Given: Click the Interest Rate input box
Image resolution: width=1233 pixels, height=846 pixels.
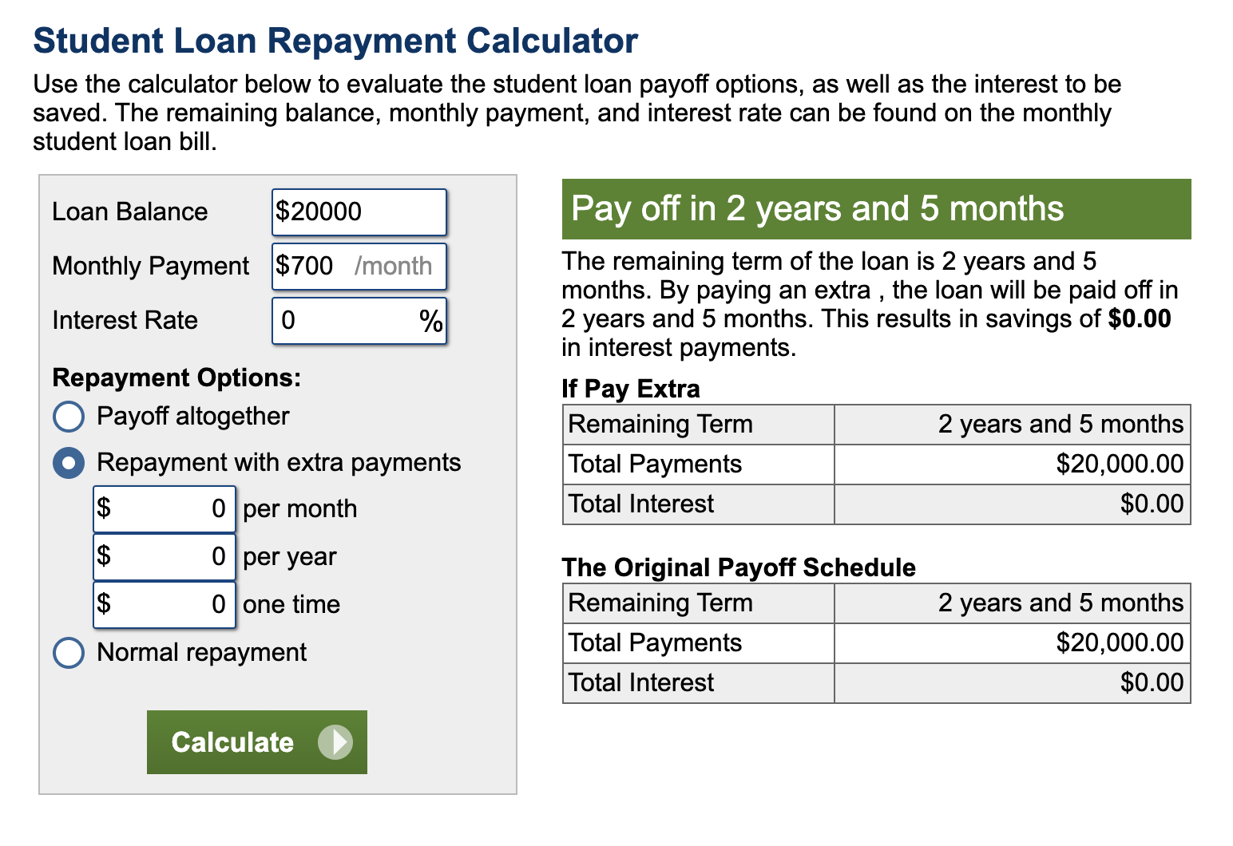Looking at the screenshot, I should pyautogui.click(x=359, y=320).
